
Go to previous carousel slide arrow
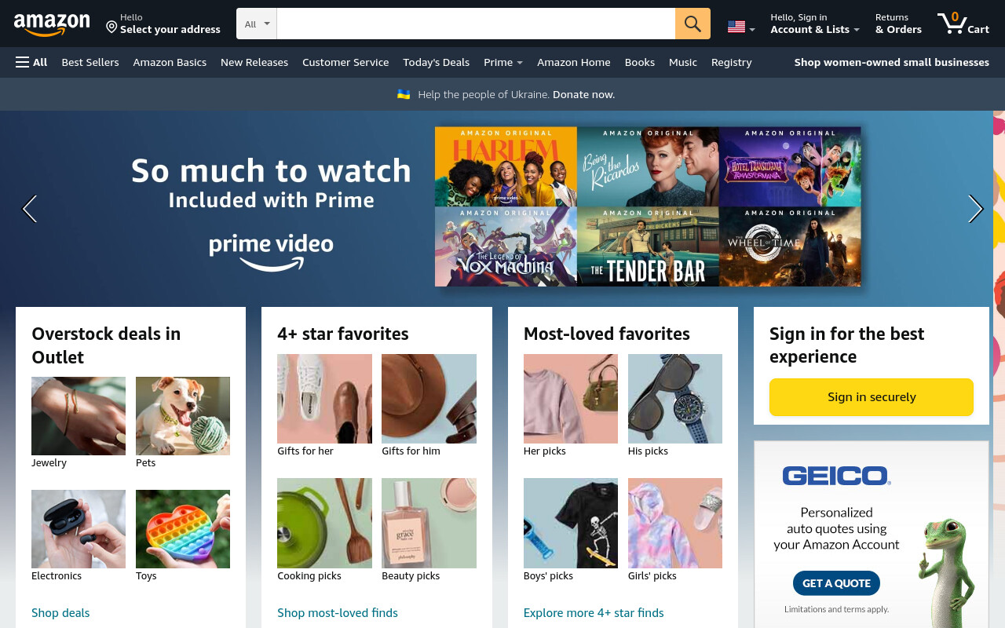29,209
